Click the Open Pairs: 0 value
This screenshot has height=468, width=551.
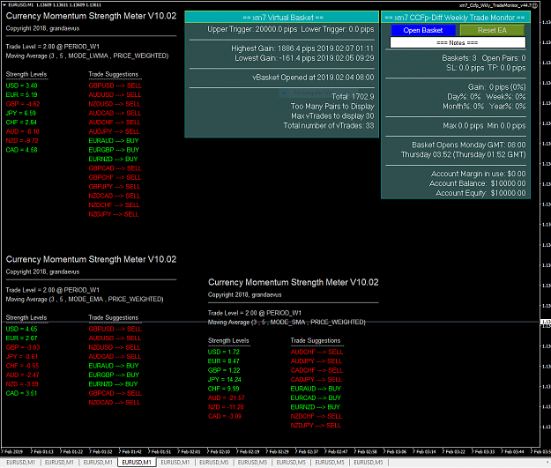coord(504,58)
